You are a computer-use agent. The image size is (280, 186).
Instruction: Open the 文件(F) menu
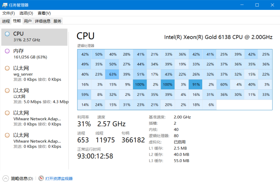click(8, 13)
